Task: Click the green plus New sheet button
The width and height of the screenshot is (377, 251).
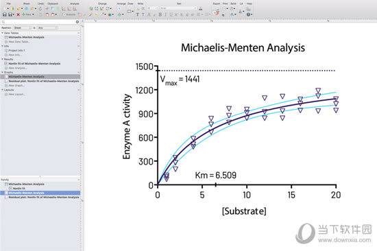Action: point(27,14)
